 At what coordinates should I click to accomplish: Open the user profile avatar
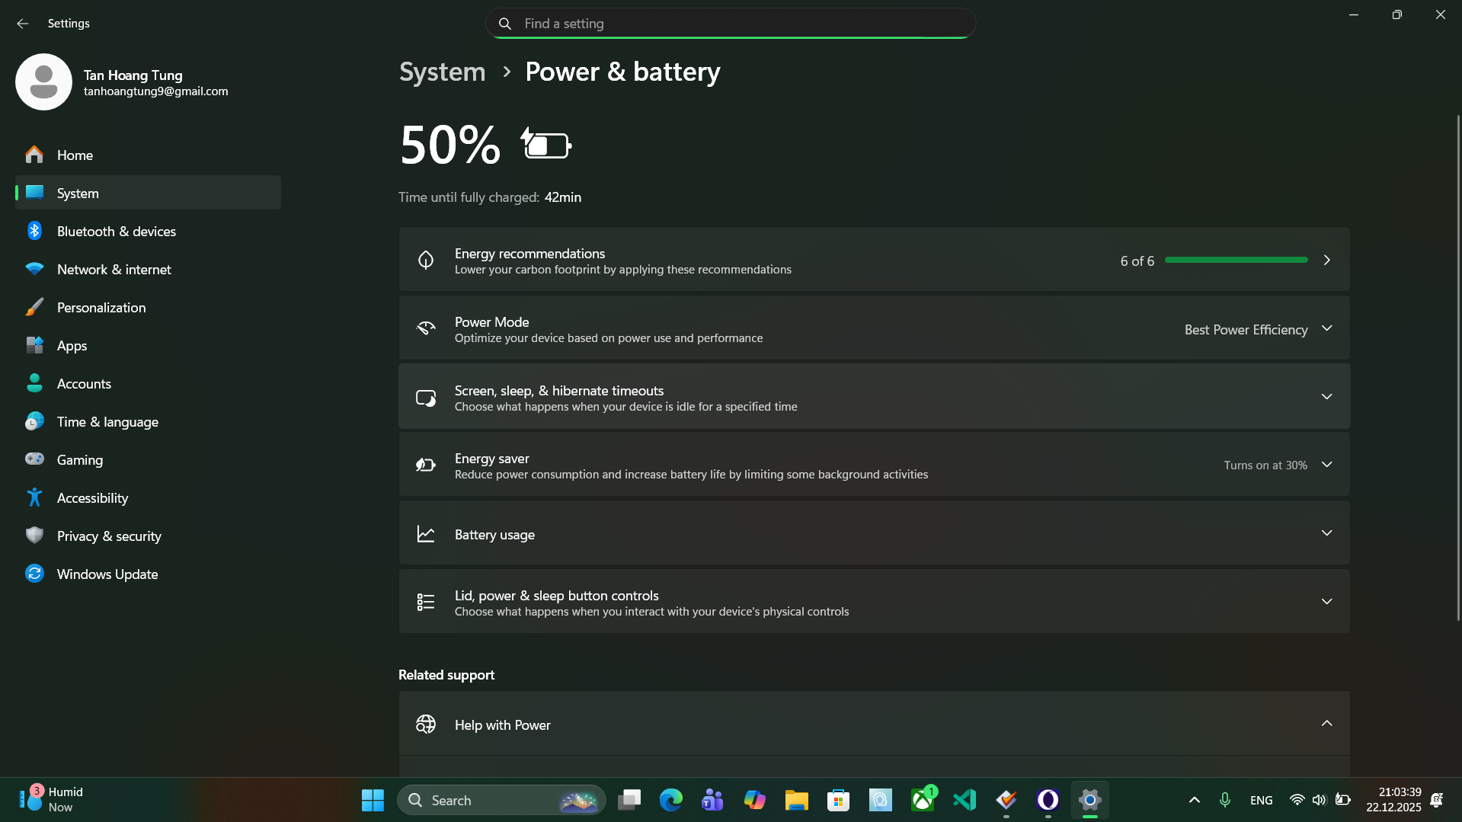(x=43, y=82)
